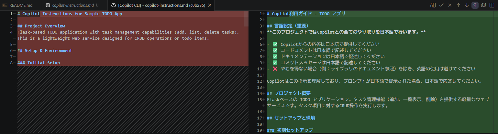Open the preview search icon in editor toolbar
Viewport: 498px width, 134px height.
pos(433,5)
